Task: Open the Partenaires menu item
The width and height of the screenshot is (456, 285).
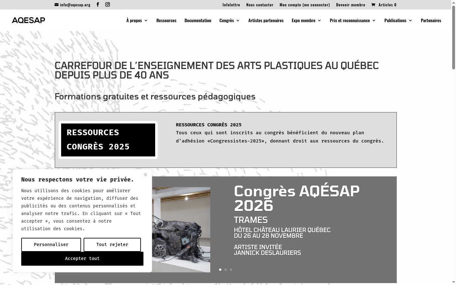Action: tap(431, 20)
